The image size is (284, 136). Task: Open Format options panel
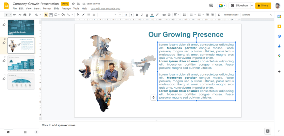(x=231, y=15)
